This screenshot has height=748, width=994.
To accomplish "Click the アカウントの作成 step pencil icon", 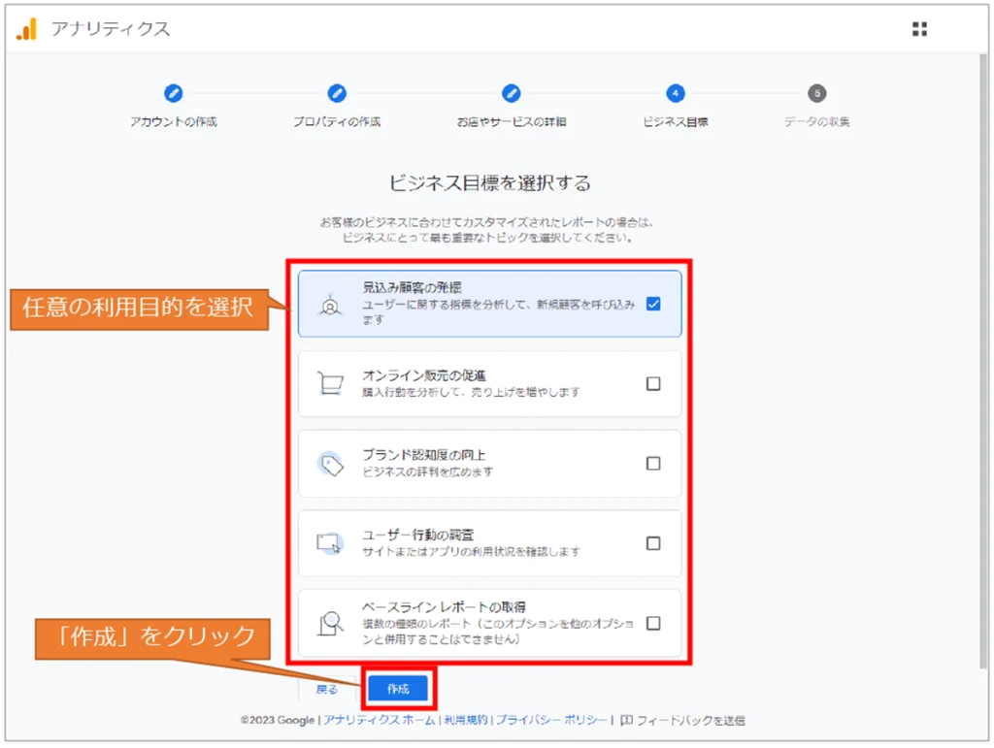I will point(174,93).
